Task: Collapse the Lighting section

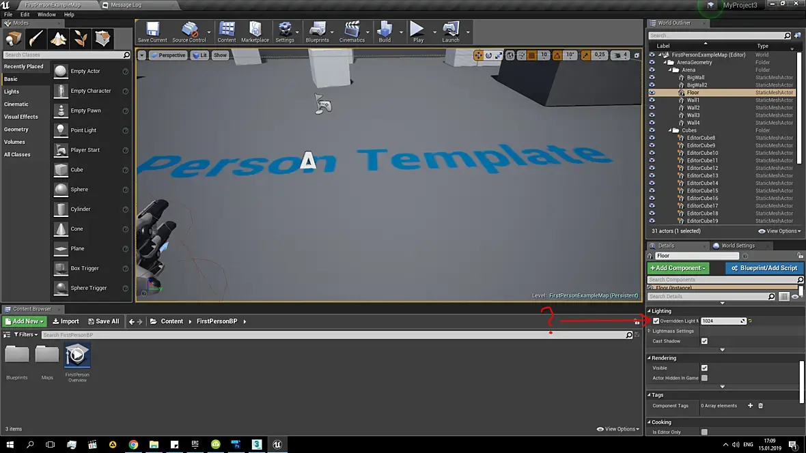Action: (649, 310)
